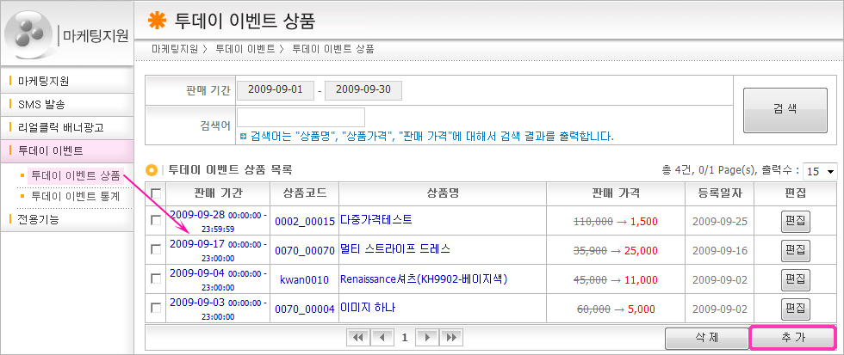
Task: Click the 검색어 search text field
Action: click(x=301, y=117)
